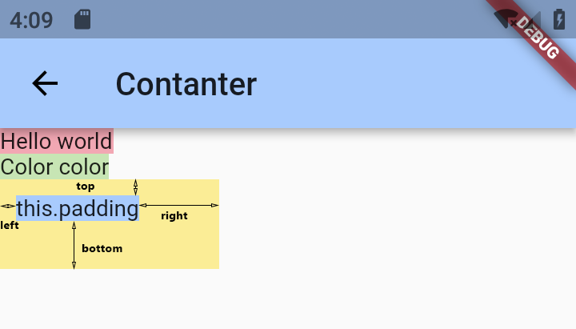Click the blue this.padding text box
Viewport: 576px width, 329px height.
click(x=78, y=208)
